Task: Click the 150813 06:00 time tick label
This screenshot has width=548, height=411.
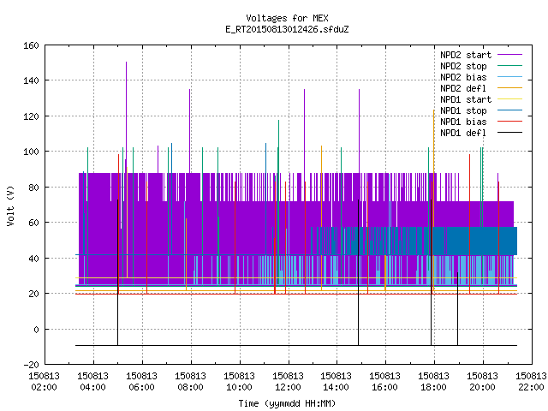Action: pyautogui.click(x=141, y=381)
